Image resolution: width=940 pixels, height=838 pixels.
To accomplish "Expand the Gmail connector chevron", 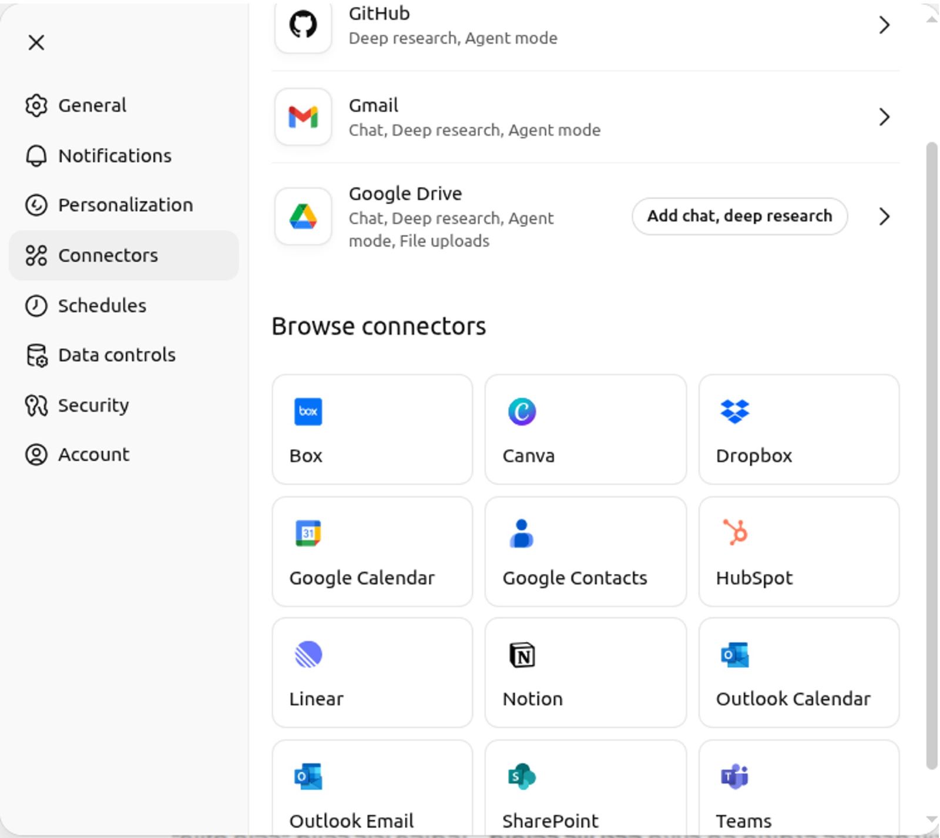I will coord(884,117).
